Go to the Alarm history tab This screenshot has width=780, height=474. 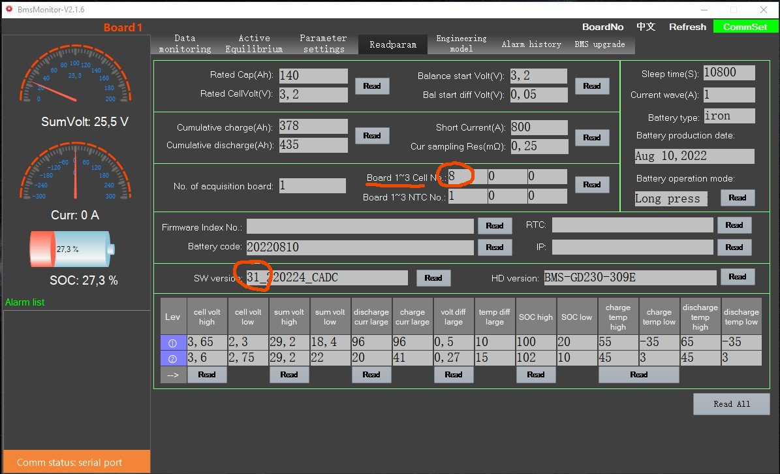(531, 44)
